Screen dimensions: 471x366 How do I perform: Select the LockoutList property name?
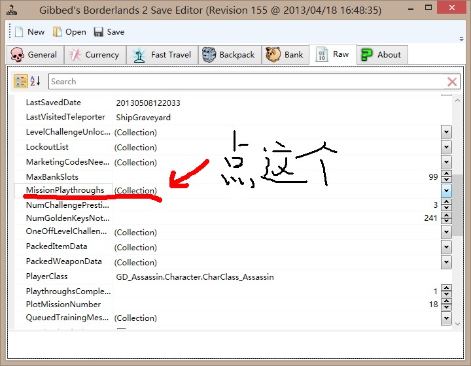(x=47, y=147)
